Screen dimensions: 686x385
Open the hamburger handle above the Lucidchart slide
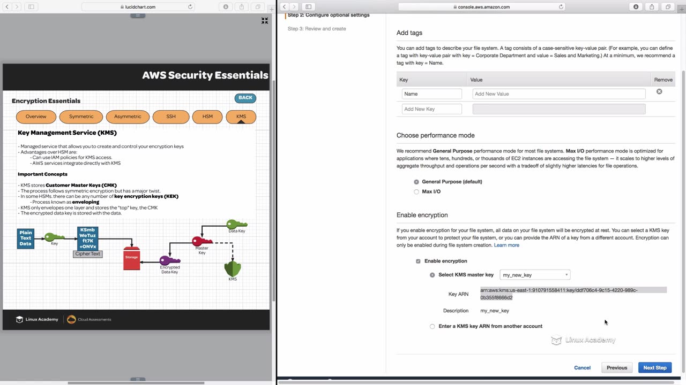pyautogui.click(x=138, y=16)
